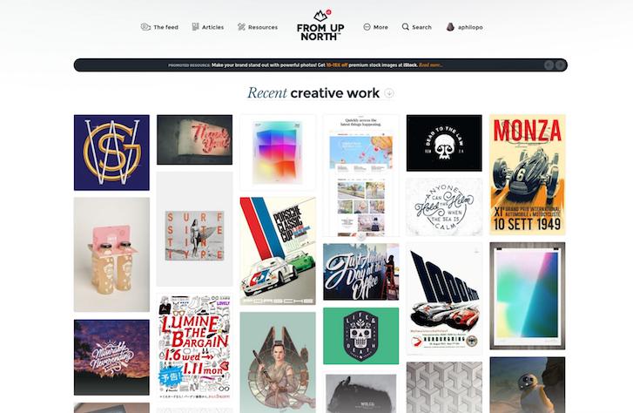633x413 pixels.
Task: Click the down arrow under website mockup thumbnail
Action: 361,237
